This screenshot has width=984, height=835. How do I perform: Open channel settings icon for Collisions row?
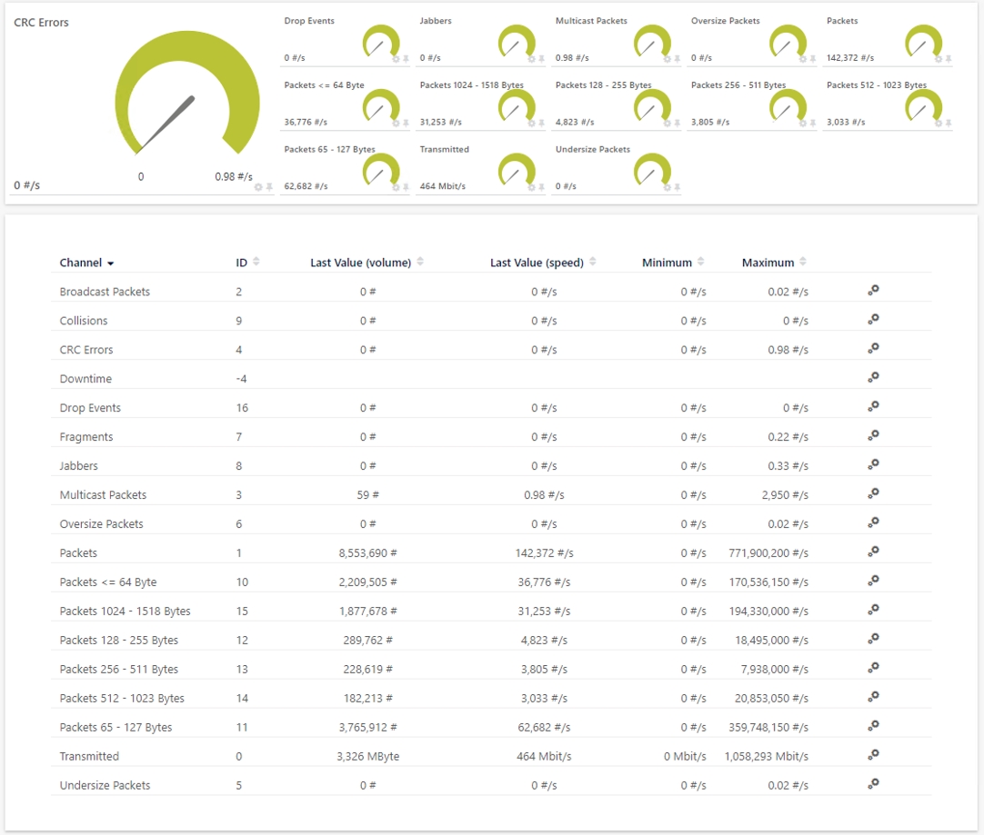873,319
